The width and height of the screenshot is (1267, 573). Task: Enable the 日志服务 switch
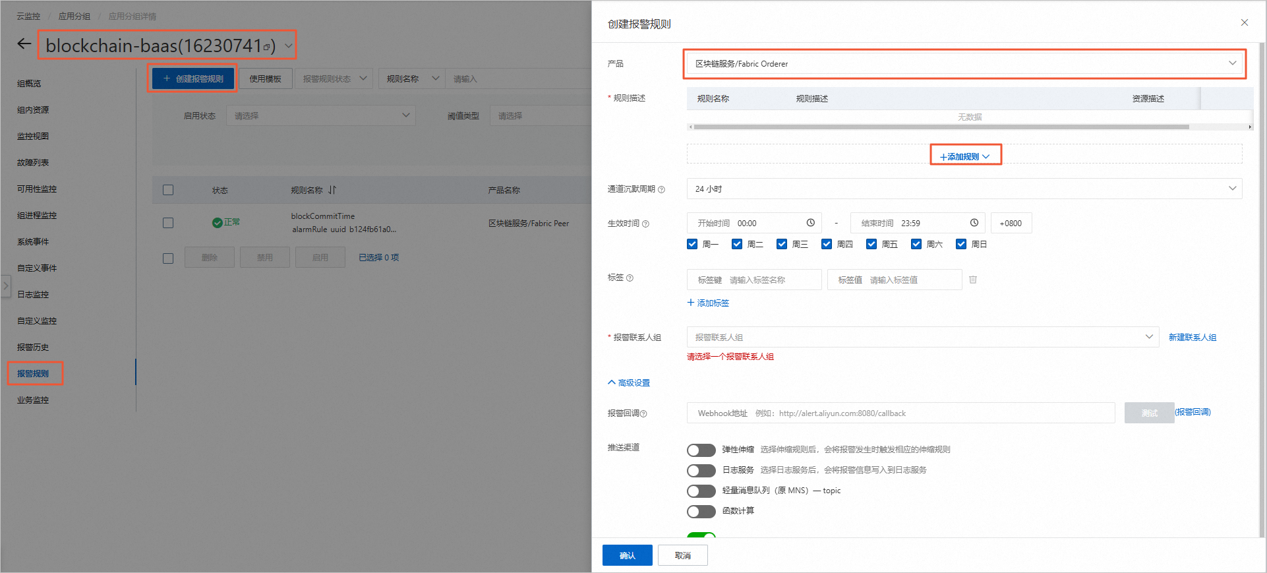pos(701,470)
